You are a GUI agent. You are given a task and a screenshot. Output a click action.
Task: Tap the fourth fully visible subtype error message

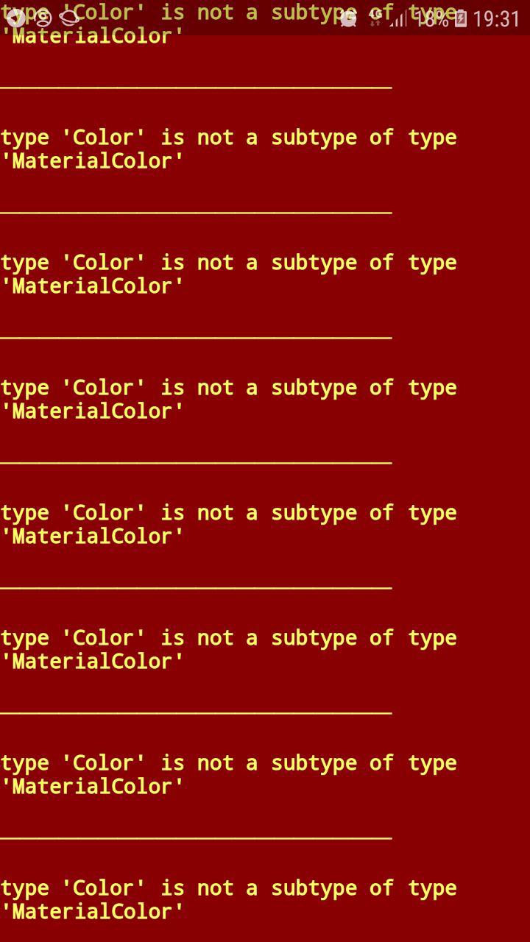pos(228,524)
